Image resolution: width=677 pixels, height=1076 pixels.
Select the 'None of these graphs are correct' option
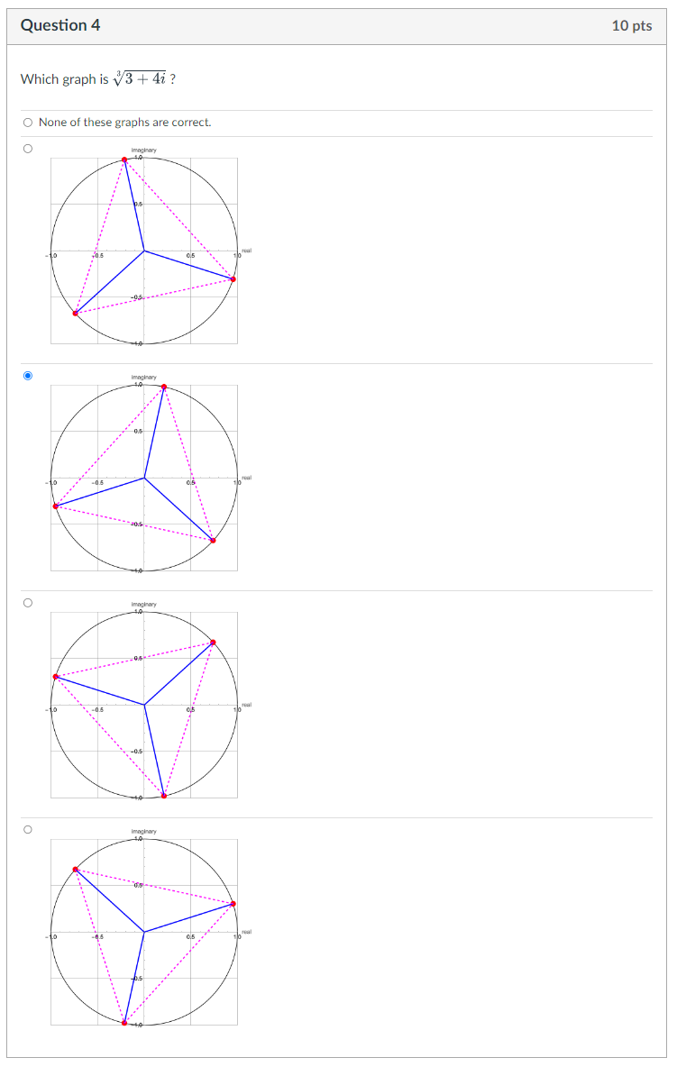coord(27,122)
